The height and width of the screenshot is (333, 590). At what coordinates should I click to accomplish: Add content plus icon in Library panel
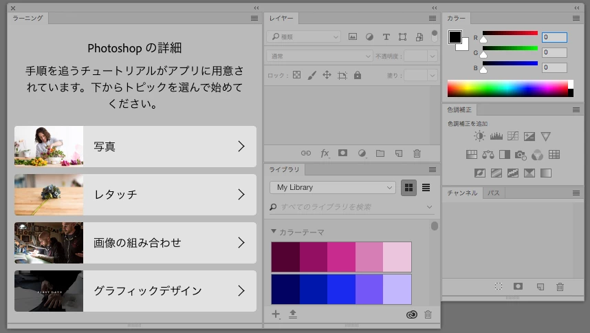[276, 314]
